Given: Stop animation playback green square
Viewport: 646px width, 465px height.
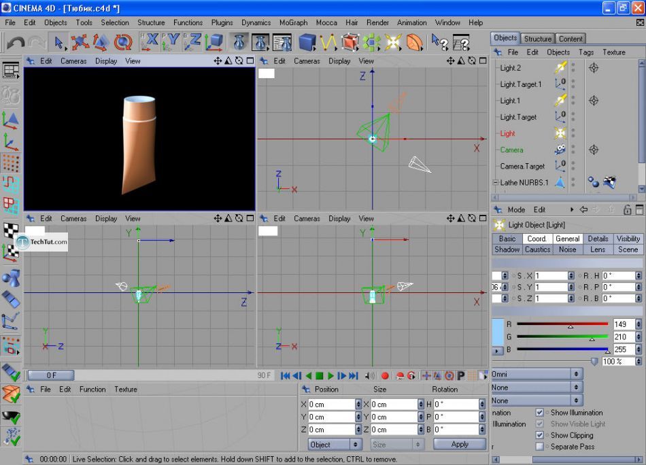Looking at the screenshot, I should [320, 376].
